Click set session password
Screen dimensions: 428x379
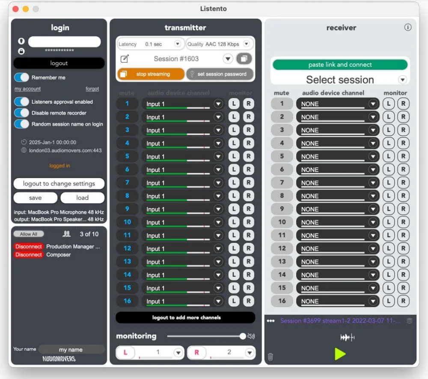click(220, 74)
